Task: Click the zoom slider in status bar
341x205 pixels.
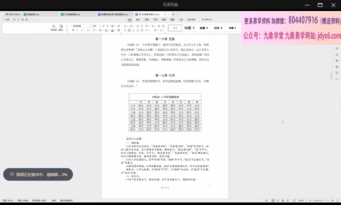Action: click(x=321, y=201)
